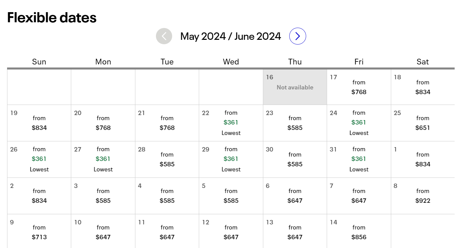Click the next month arrow button

pos(297,36)
